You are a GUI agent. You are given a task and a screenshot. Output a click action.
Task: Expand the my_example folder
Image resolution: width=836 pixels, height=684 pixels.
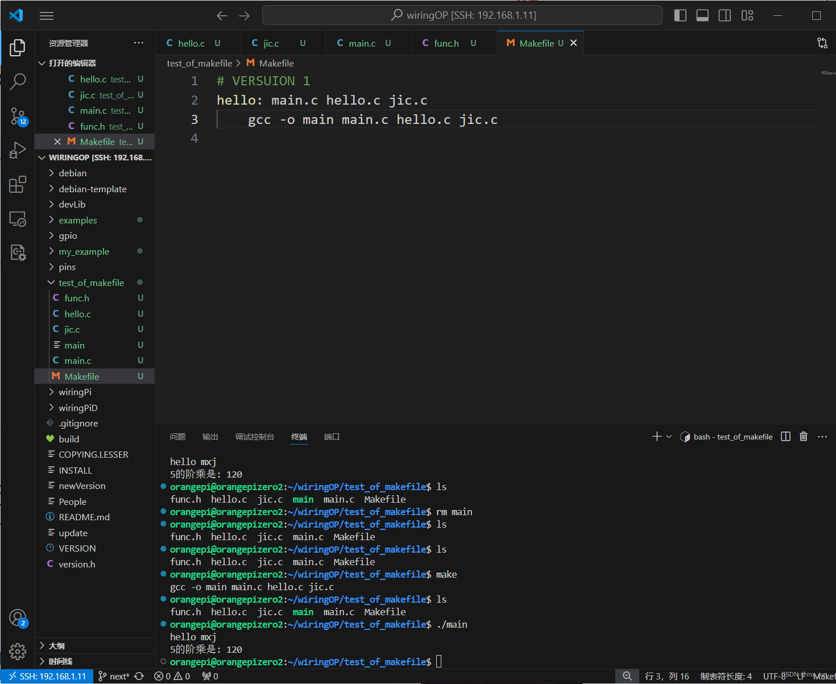pyautogui.click(x=94, y=251)
